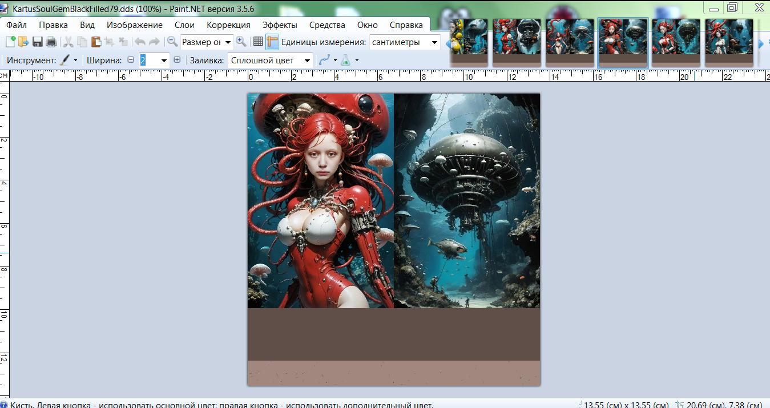Click the New image icon
The width and height of the screenshot is (770, 408).
point(10,42)
